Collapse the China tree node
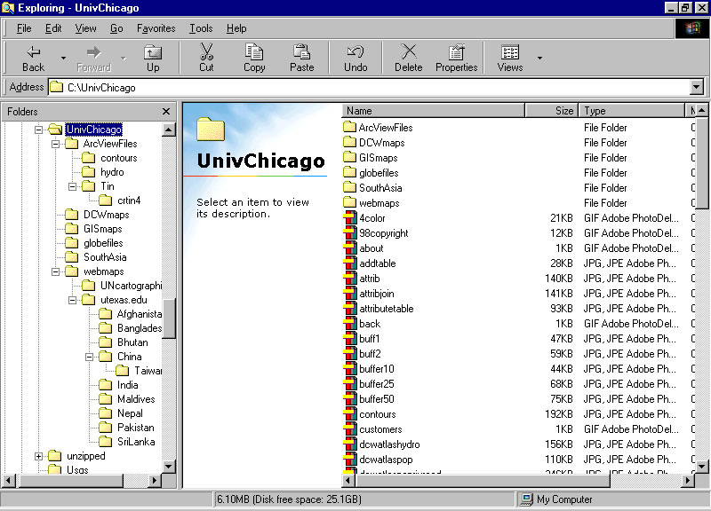711x511 pixels. pos(90,357)
